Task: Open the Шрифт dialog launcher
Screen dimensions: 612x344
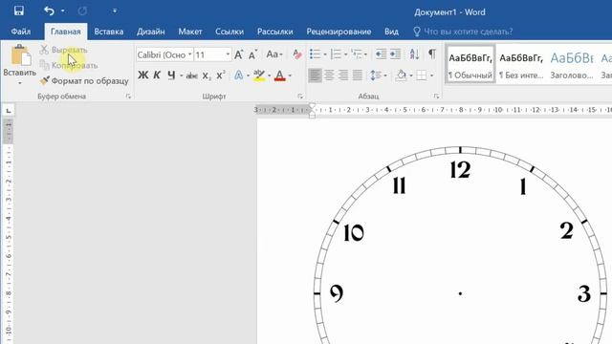Action: pyautogui.click(x=300, y=97)
